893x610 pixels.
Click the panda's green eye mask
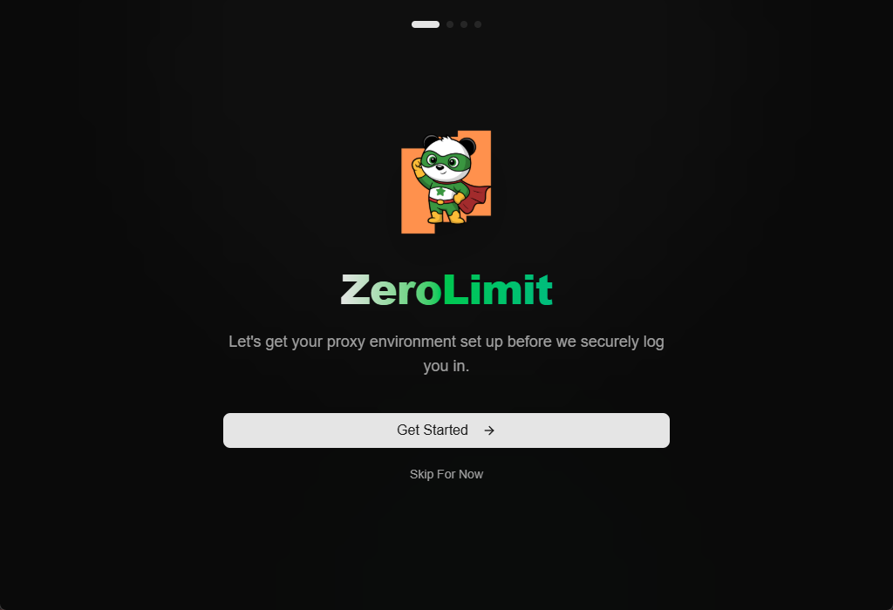(x=446, y=161)
